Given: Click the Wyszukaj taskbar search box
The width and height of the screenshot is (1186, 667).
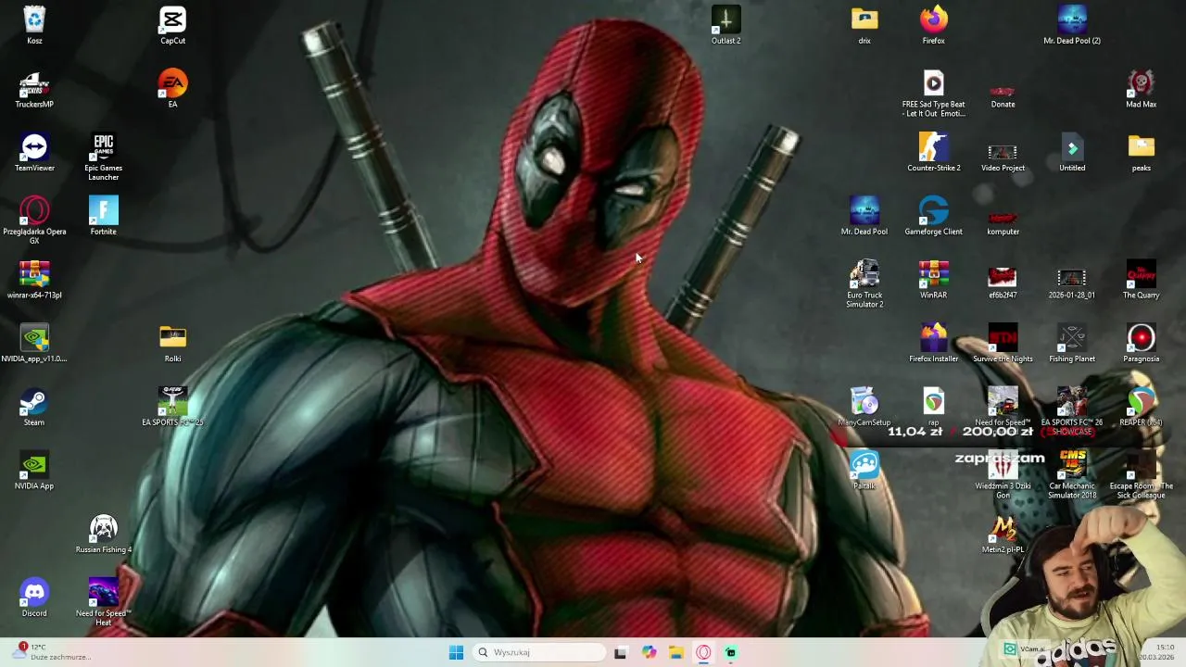Looking at the screenshot, I should (x=539, y=652).
